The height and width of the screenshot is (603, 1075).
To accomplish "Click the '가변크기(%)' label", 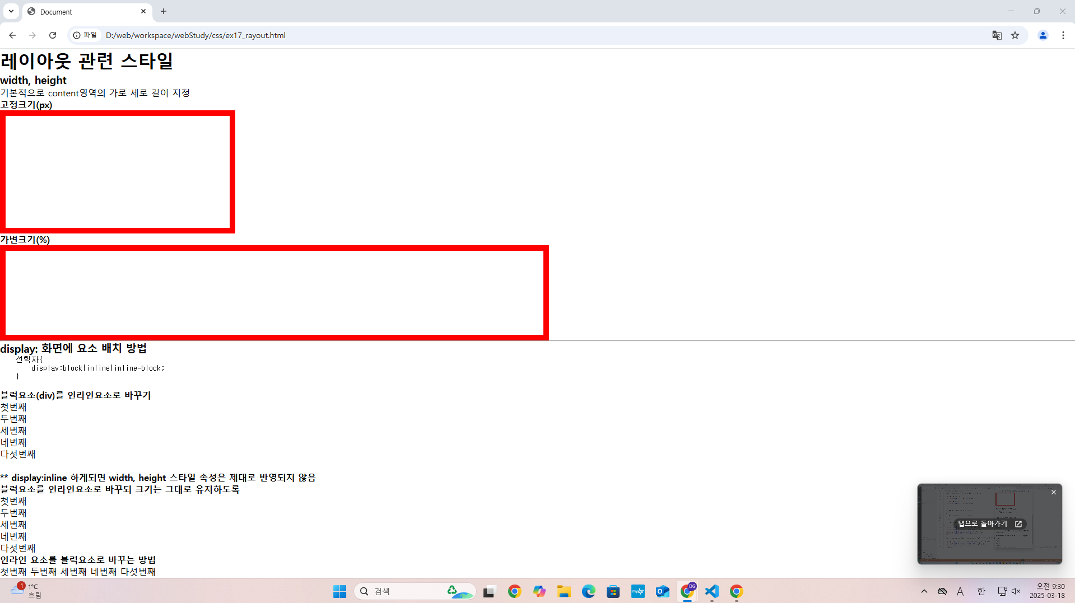I will [25, 240].
